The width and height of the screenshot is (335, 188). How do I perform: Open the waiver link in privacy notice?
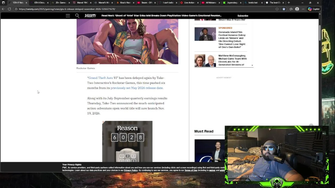click(x=212, y=170)
